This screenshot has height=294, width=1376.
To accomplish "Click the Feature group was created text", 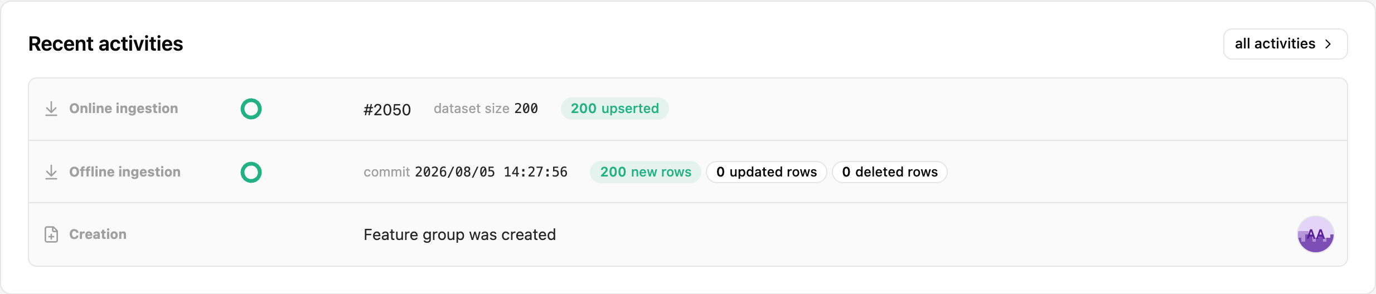I will coord(459,235).
